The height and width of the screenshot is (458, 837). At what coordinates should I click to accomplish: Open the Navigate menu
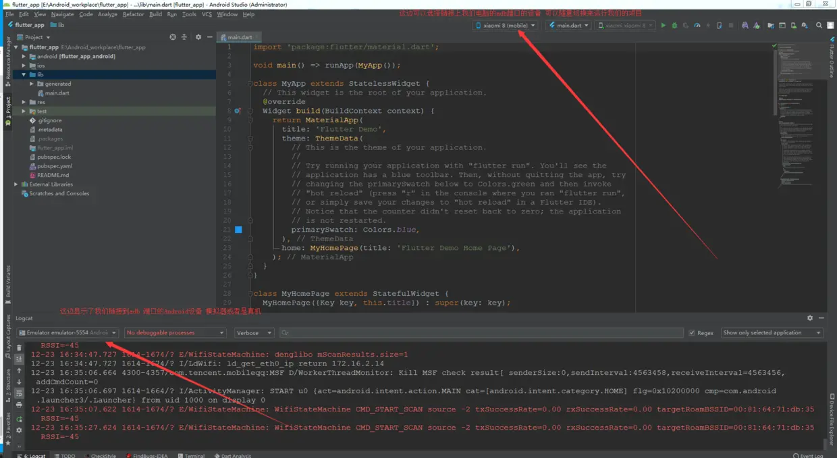point(63,14)
